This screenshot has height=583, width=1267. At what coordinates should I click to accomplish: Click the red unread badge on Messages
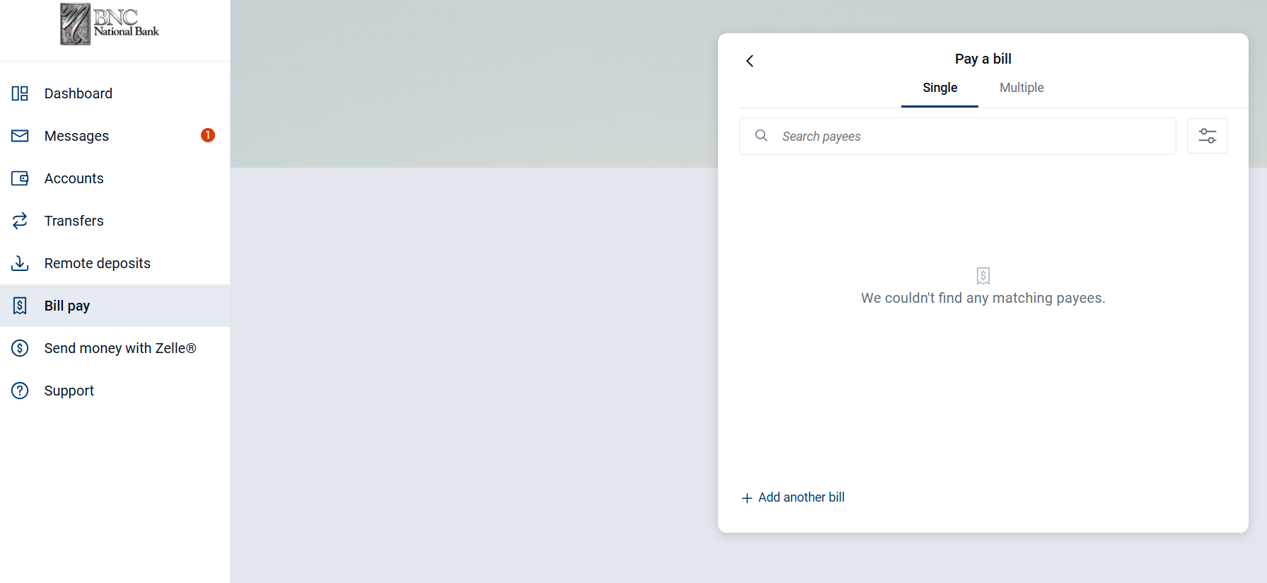click(208, 135)
